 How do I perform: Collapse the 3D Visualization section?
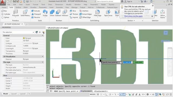[x=43, y=57]
